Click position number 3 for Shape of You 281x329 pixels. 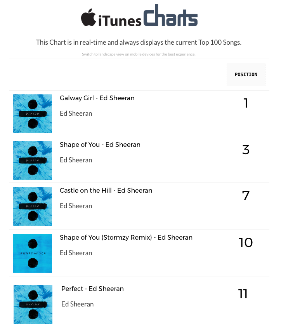pos(246,150)
